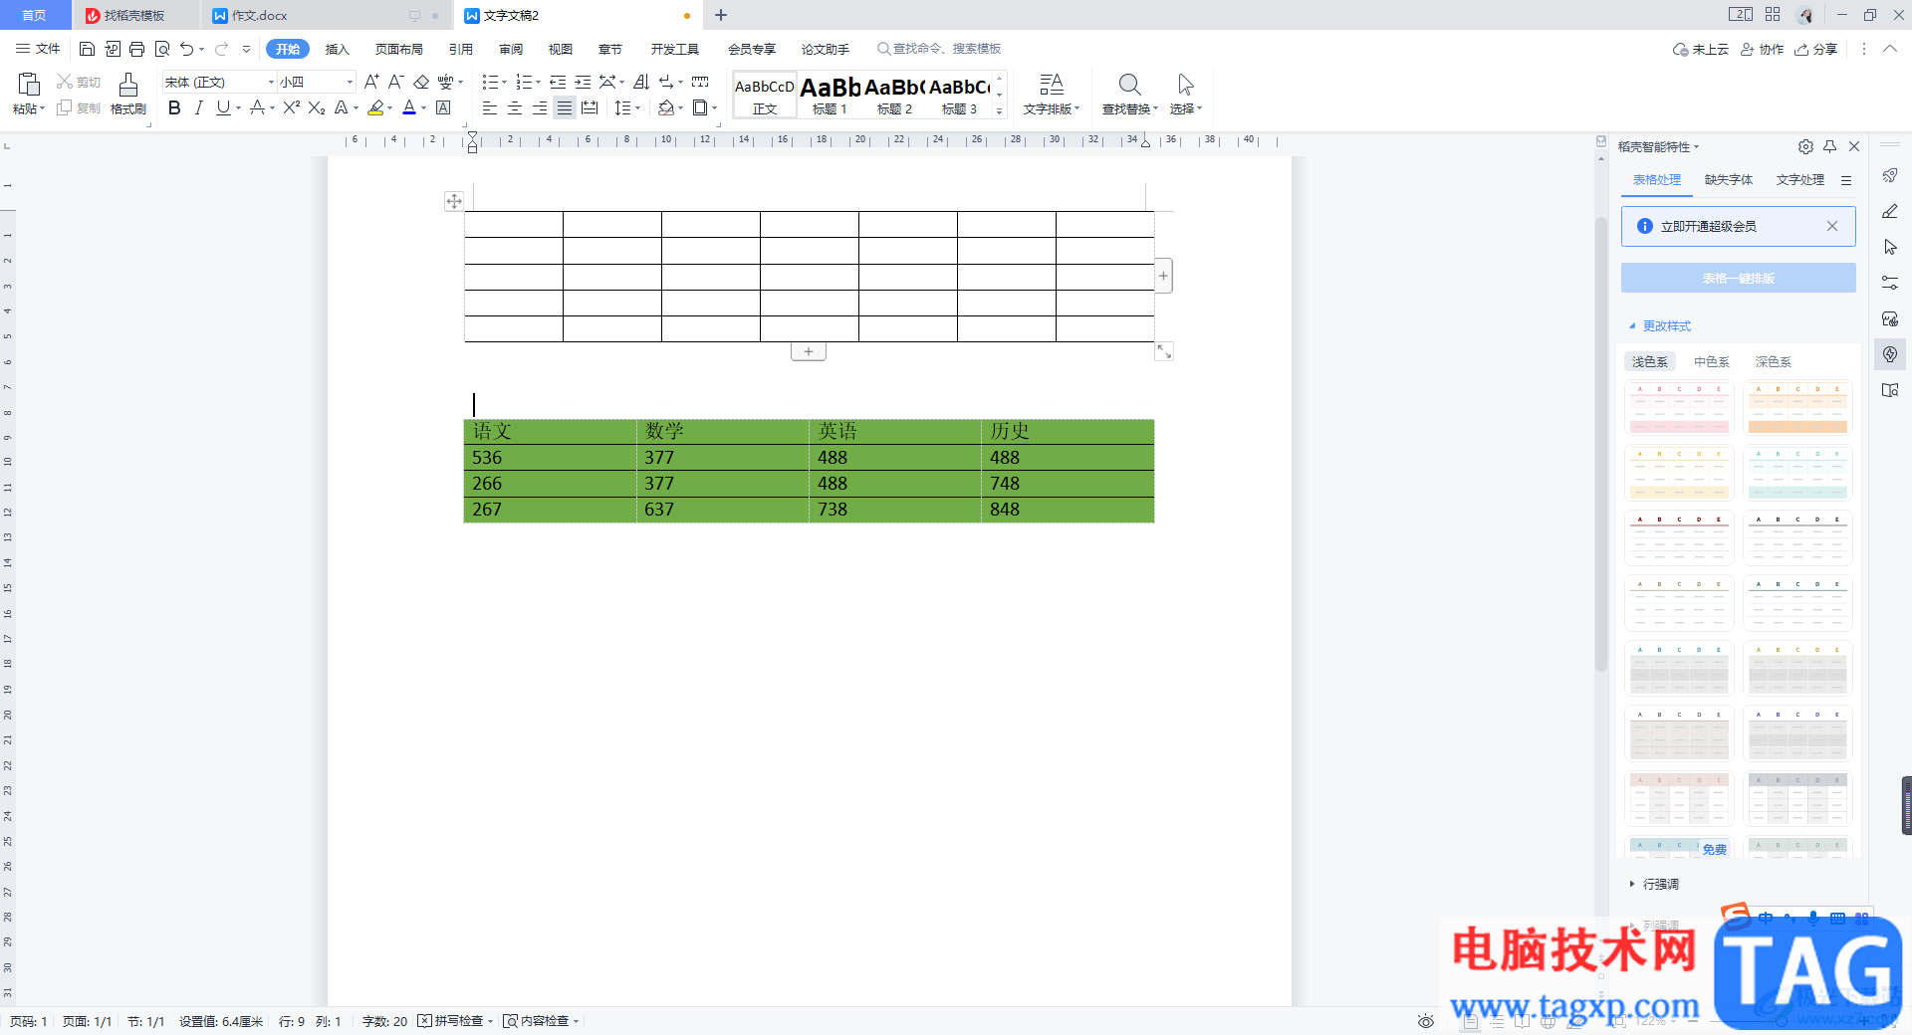Viewport: 1912px width, 1035px height.
Task: Expand bullet list dropdown arrow
Action: pos(505,83)
